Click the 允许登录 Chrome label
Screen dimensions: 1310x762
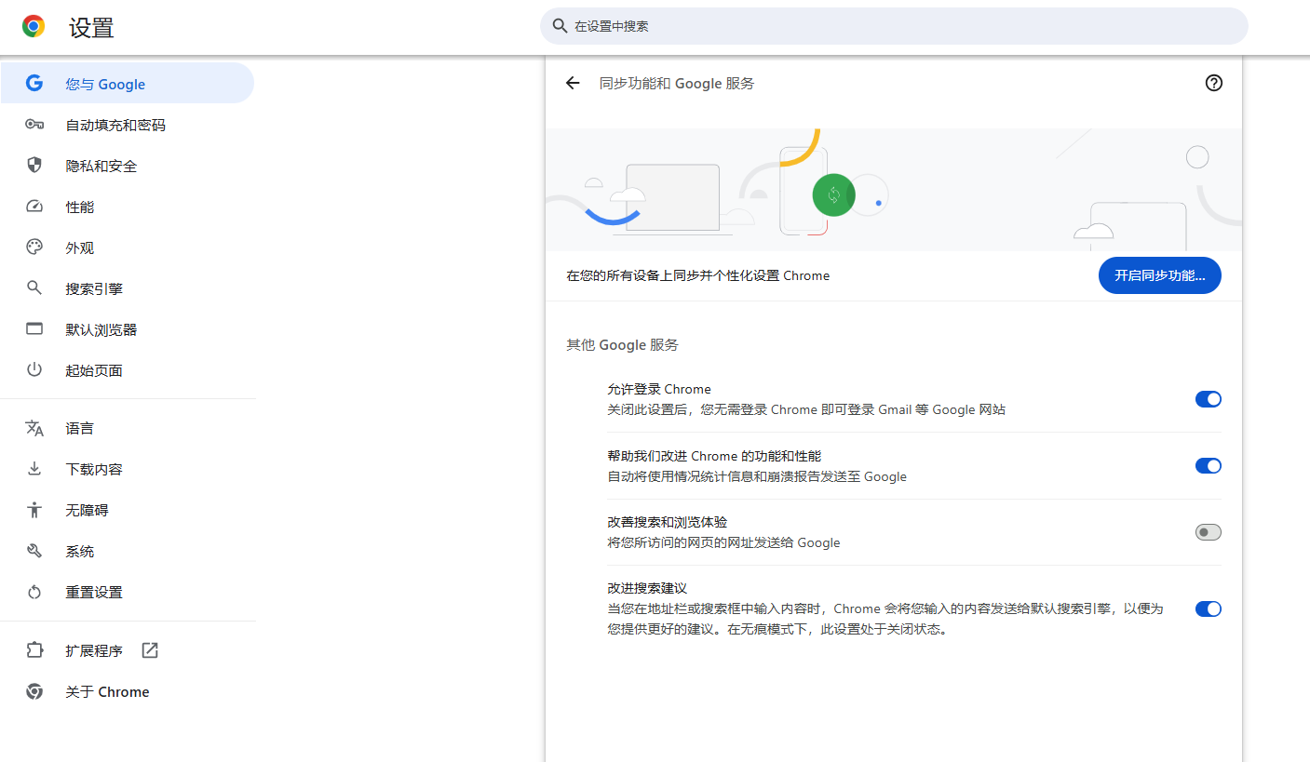[659, 389]
